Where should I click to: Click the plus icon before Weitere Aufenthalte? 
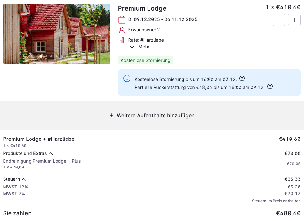(x=112, y=115)
